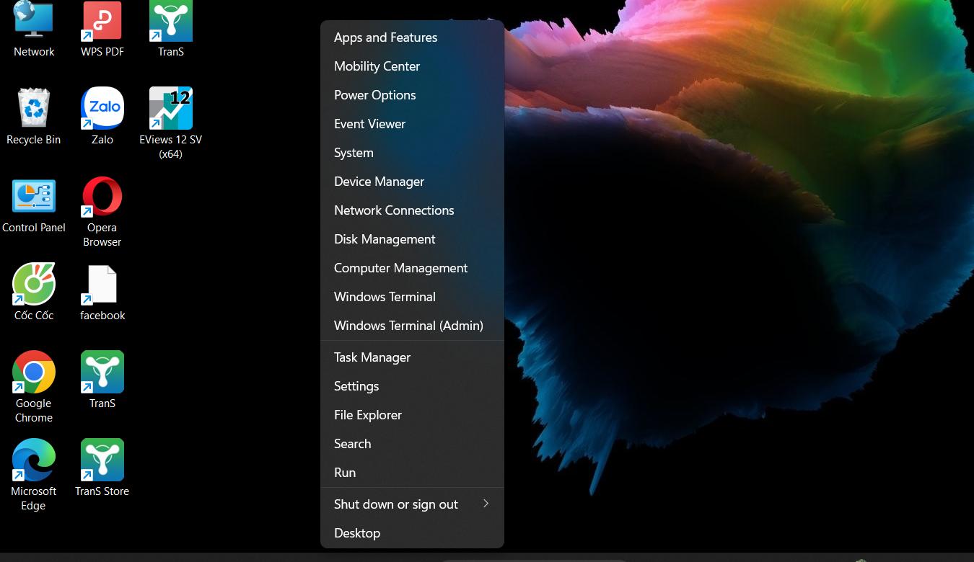Screen dimensions: 974x562
Task: Select the Network desktop icon
Action: click(34, 29)
